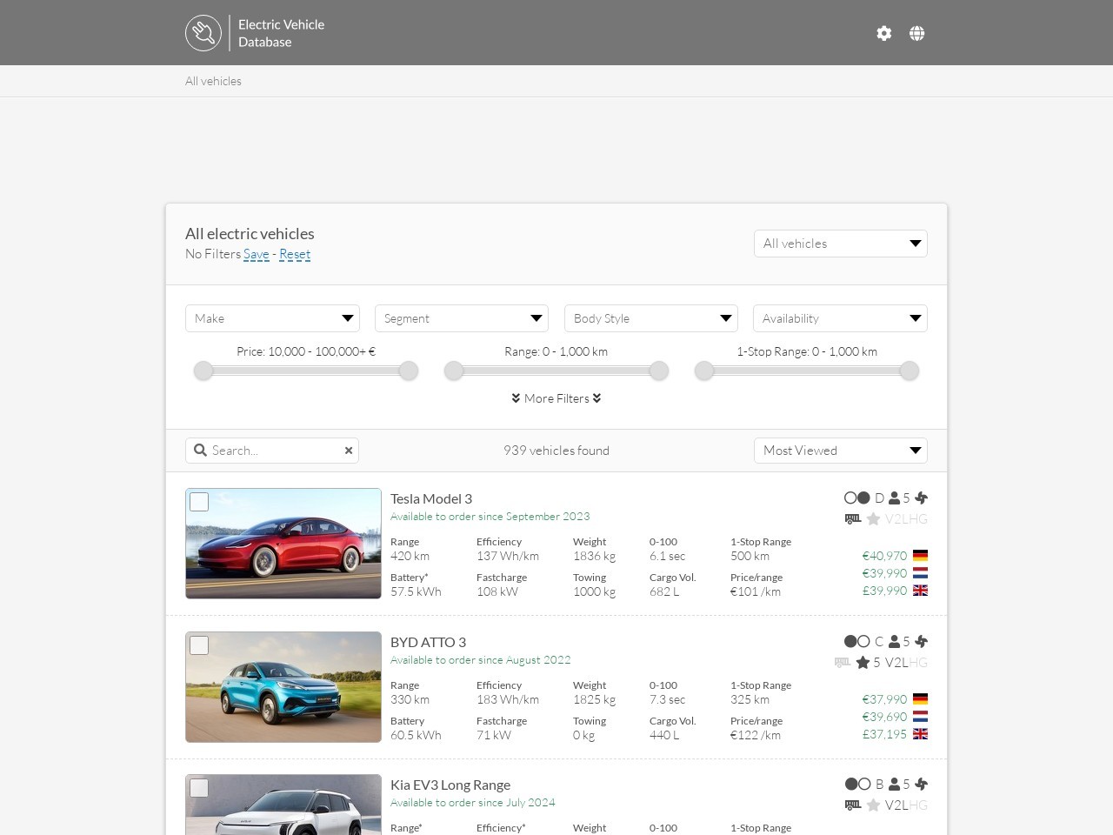This screenshot has width=1113, height=835.
Task: Click the Save filters link
Action: [257, 254]
